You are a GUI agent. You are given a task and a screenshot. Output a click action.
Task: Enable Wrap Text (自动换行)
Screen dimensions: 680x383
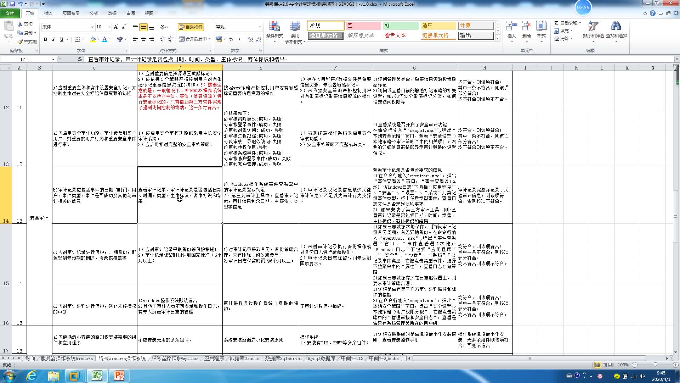(191, 27)
